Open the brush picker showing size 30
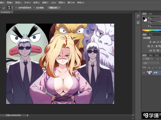The height and width of the screenshot is (120, 161). 10,8
